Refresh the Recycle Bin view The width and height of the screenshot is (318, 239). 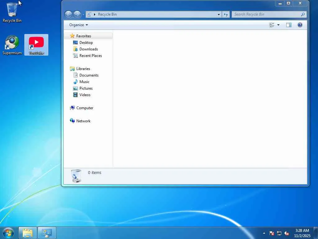[226, 14]
